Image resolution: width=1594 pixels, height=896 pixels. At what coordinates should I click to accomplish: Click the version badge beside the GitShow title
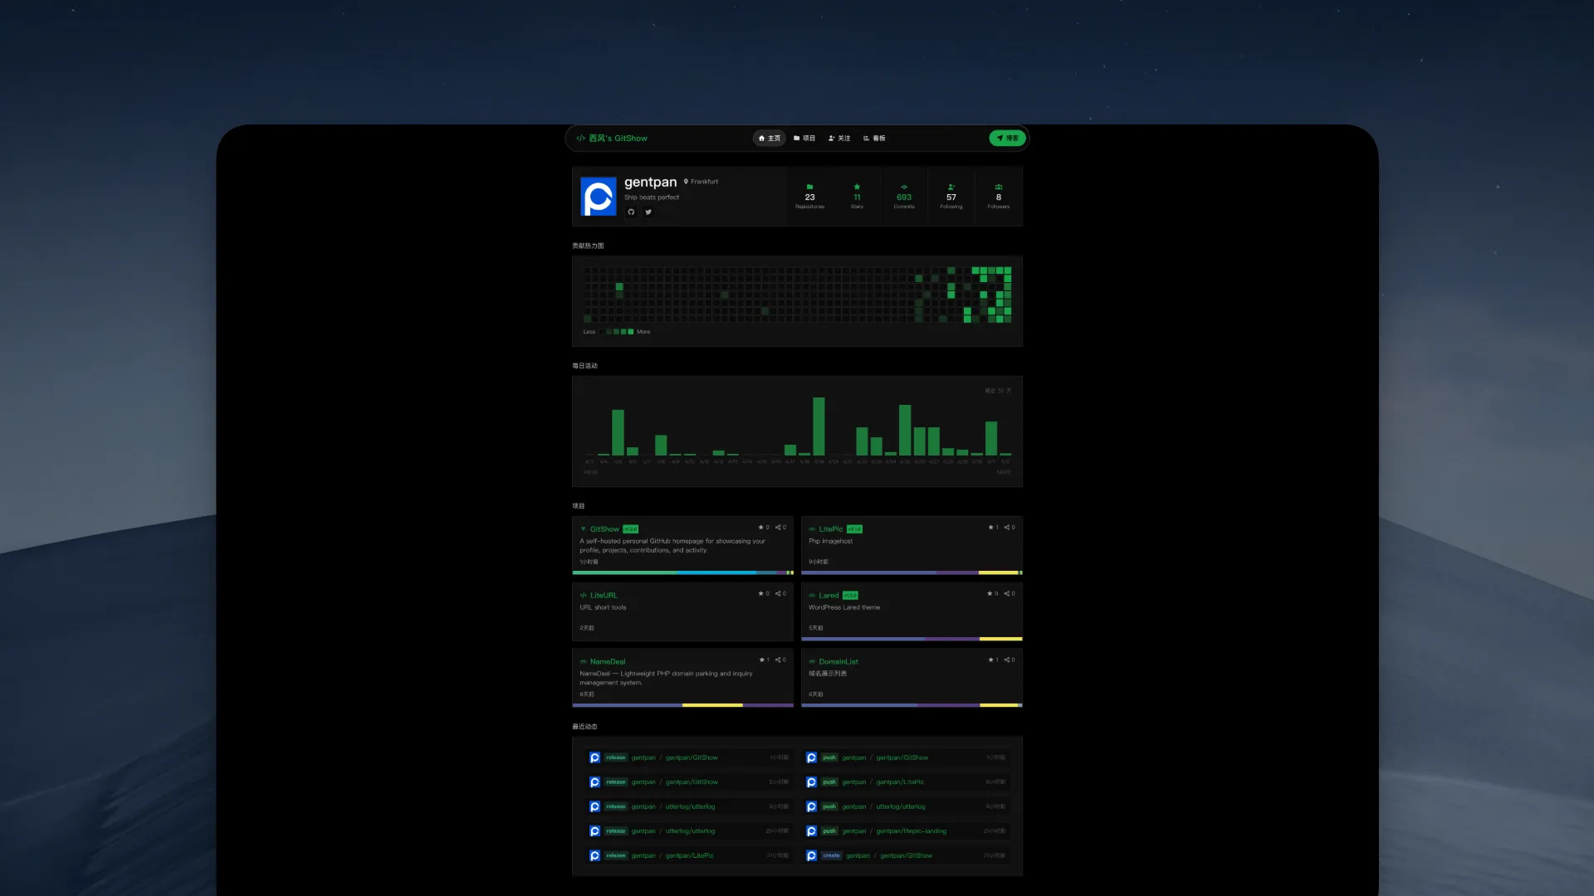coord(631,529)
